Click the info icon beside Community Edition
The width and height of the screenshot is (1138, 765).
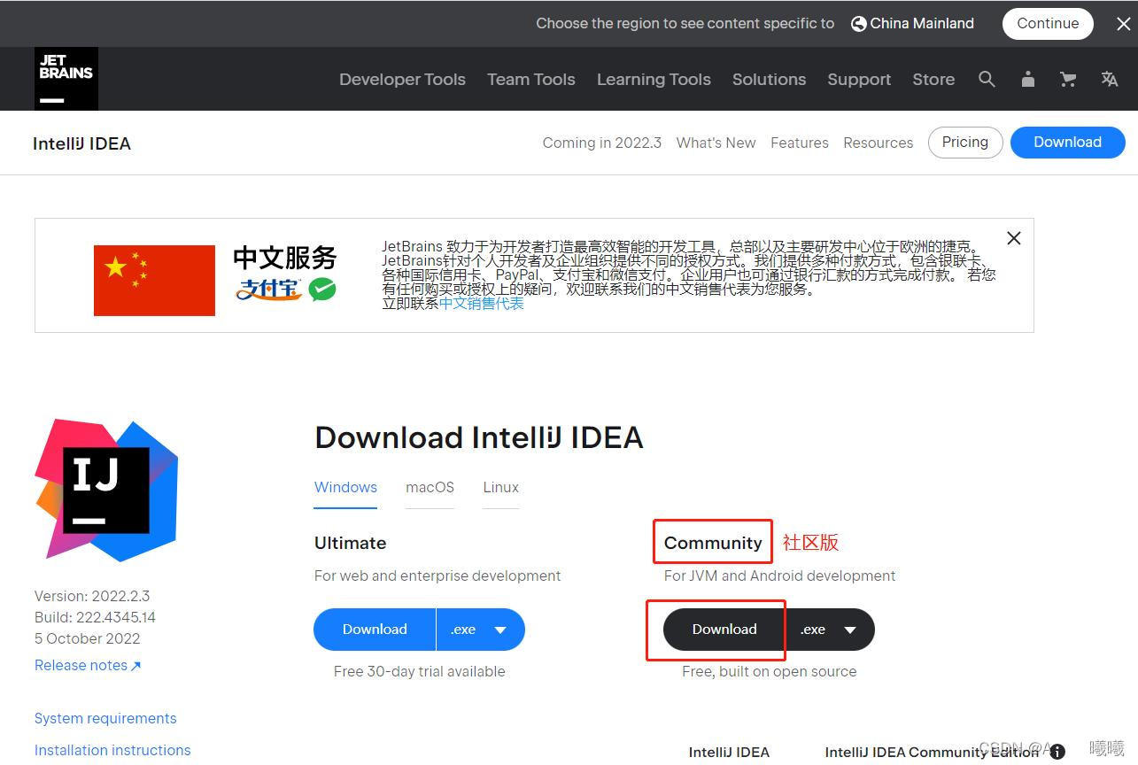[1057, 753]
